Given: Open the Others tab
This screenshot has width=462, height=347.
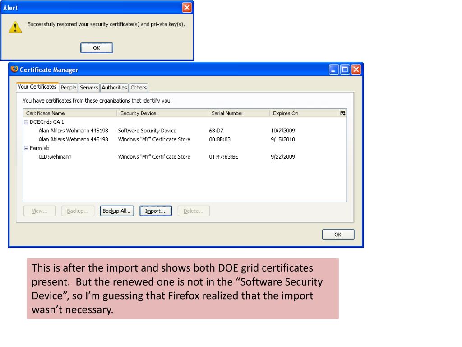Looking at the screenshot, I should pos(139,88).
